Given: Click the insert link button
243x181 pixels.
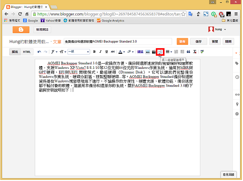Looking at the screenshot, I should click(140, 52).
